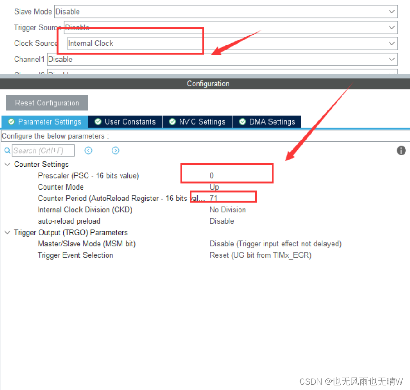This screenshot has width=410, height=390.
Task: Click the Trigger Event Selection Reset value
Action: pos(260,255)
